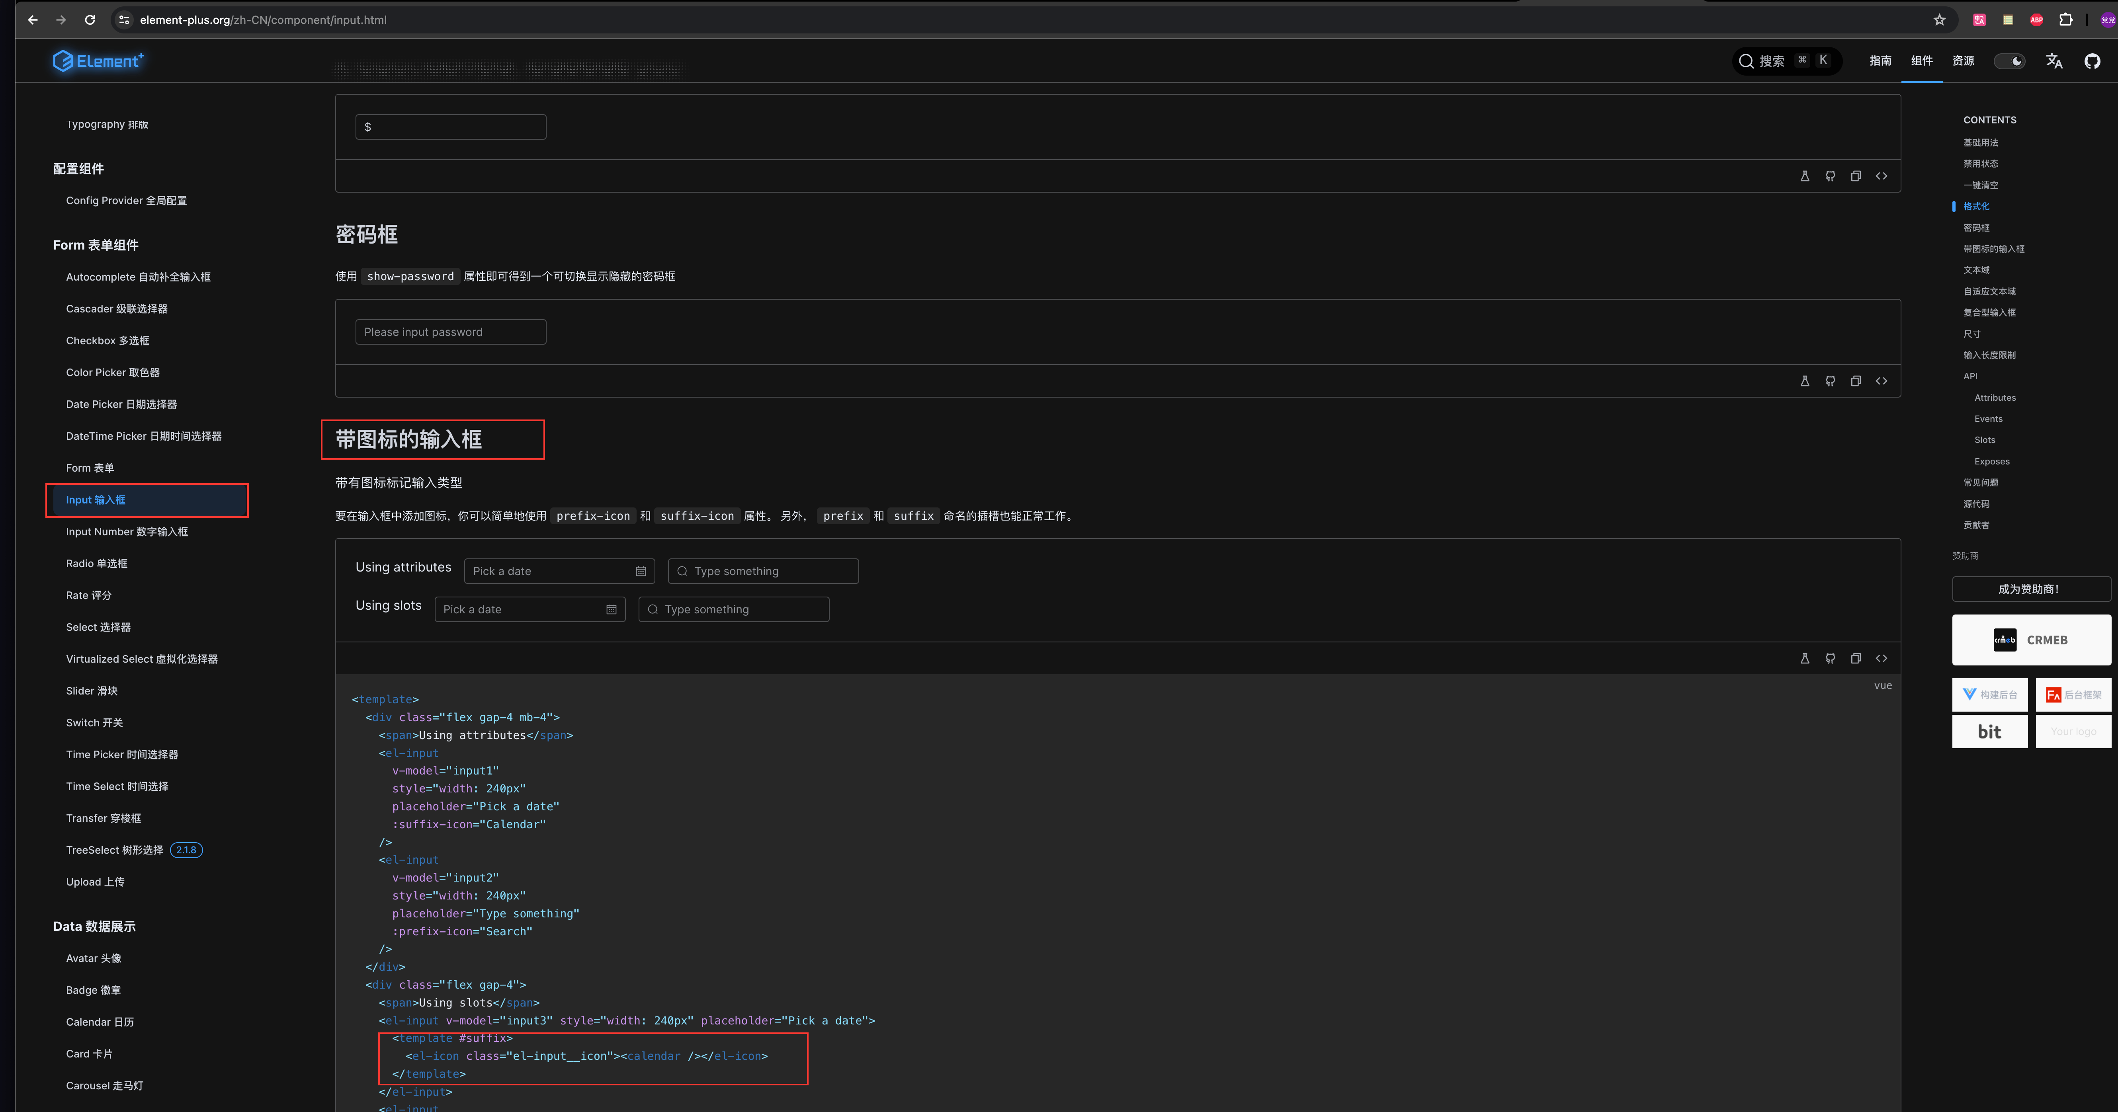
Task: Open Input Number 数字输入框 page
Action: (127, 532)
